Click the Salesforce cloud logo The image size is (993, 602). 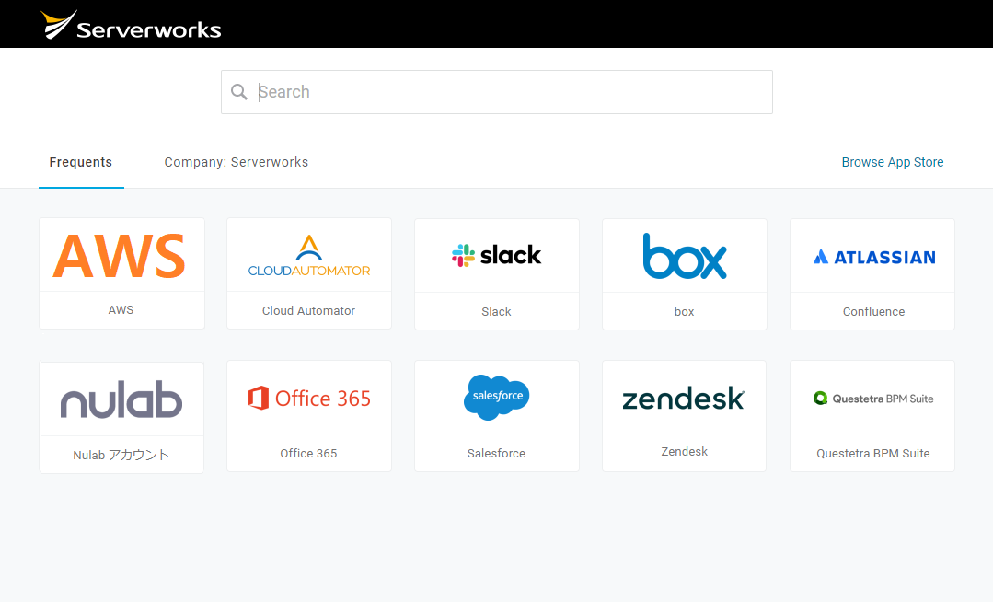(x=497, y=397)
